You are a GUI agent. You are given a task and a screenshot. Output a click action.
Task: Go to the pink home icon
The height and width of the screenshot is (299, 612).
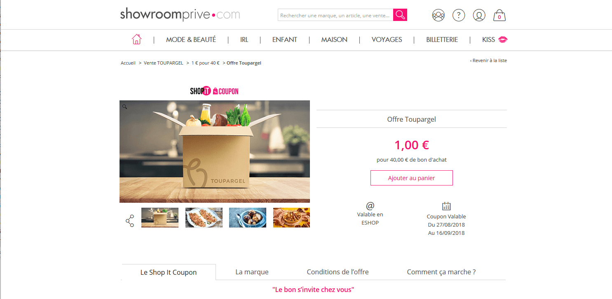tap(136, 39)
